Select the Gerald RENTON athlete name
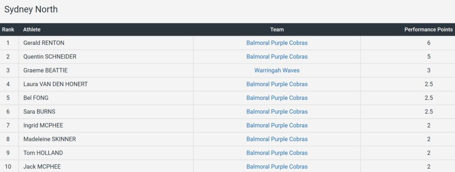 [44, 43]
